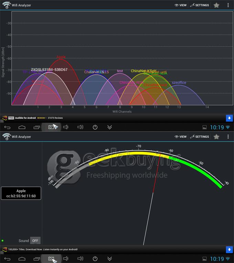Tap Wifi Analyzer logo on signal meter screen
Screen dimensions: 234x263
point(7,136)
